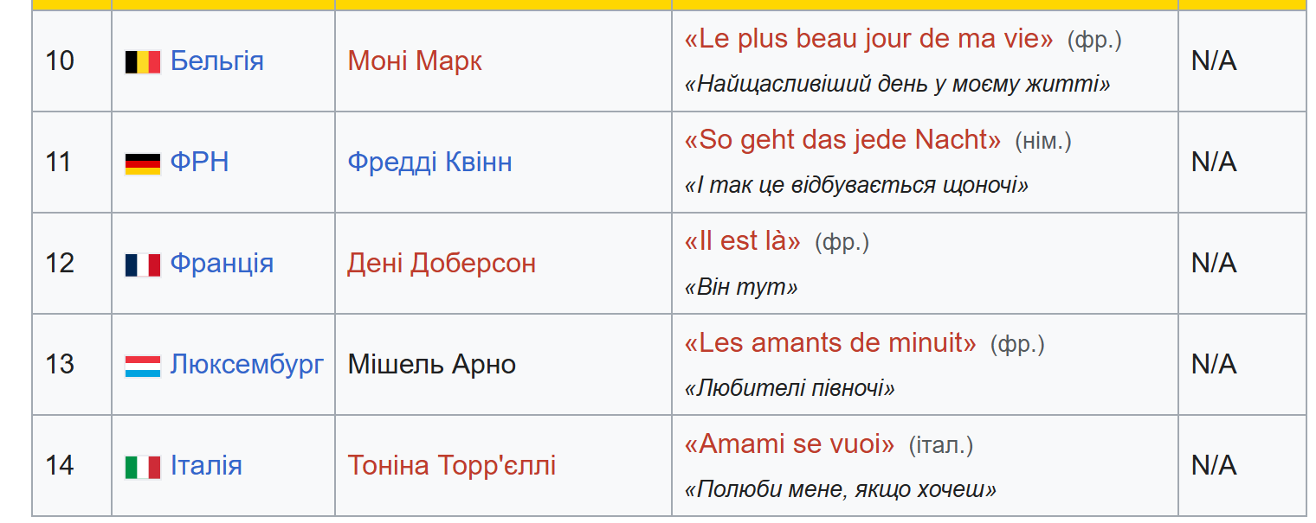Image resolution: width=1316 pixels, height=523 pixels.
Task: Open the «Le plus beau jour de ma vie» song link
Action: click(868, 40)
